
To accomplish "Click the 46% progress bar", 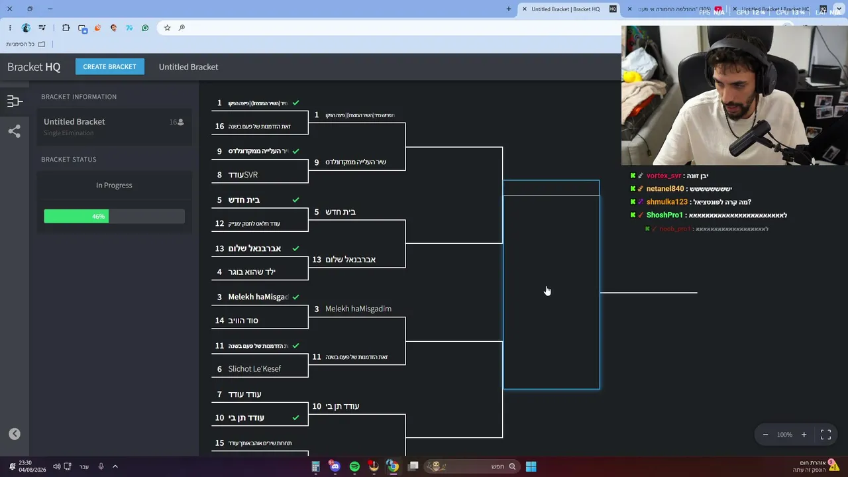I will pos(114,216).
